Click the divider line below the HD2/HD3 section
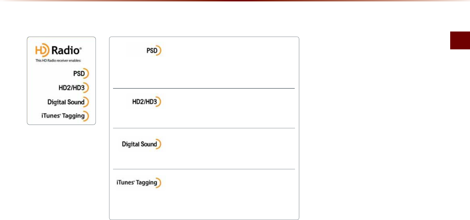470x220 pixels. pos(204,128)
